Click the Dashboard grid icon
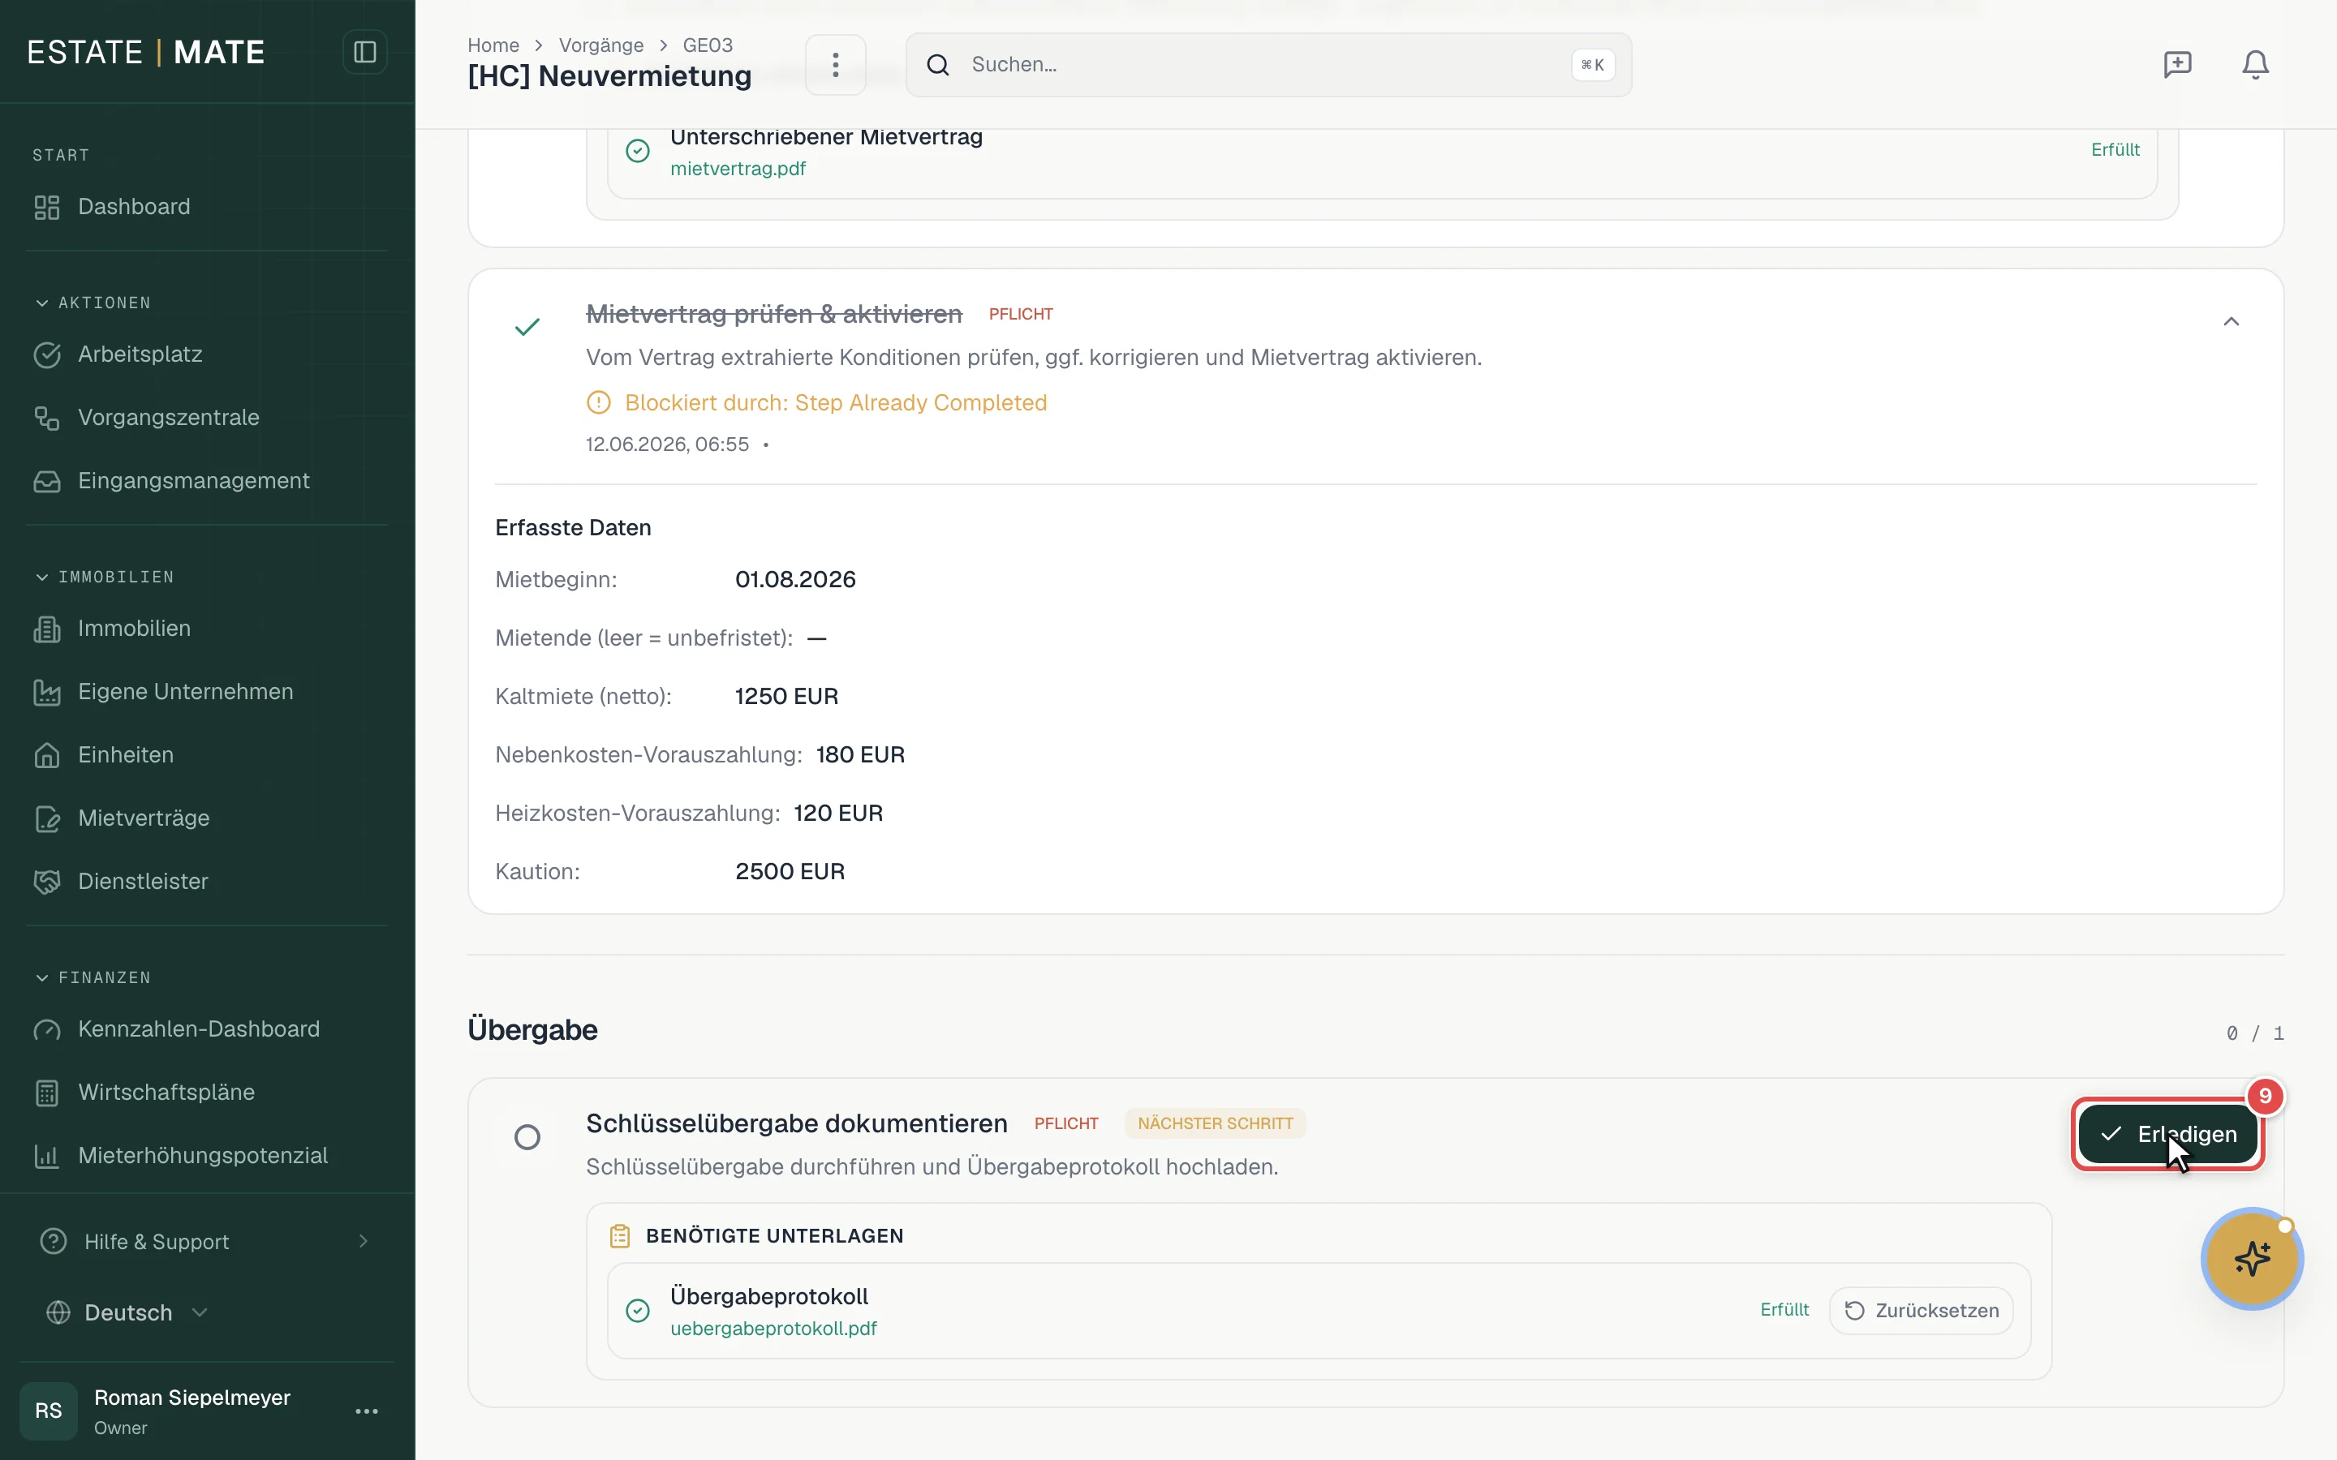This screenshot has width=2337, height=1460. point(47,207)
